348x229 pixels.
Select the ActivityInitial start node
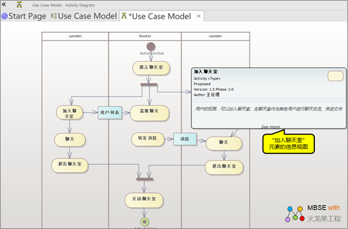tap(151, 47)
